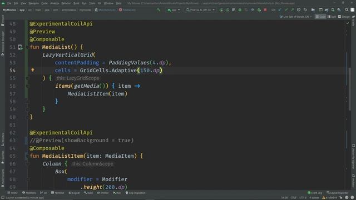
Task: Click the 4 spaces indent status
Action: 314,198
